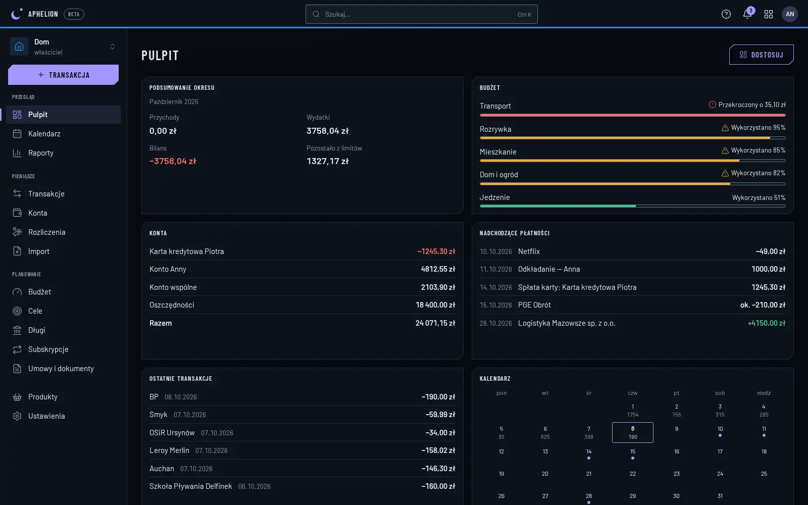
Task: Click the Subskrypcje repeat icon
Action: (17, 349)
